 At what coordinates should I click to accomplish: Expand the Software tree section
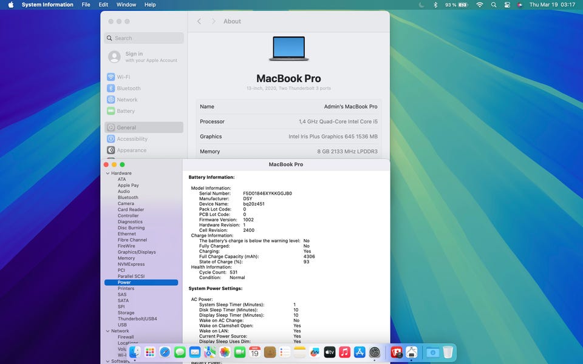click(x=107, y=362)
